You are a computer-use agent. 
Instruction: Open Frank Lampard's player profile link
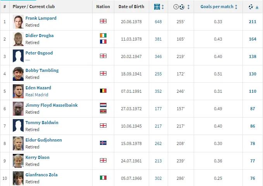40,18
